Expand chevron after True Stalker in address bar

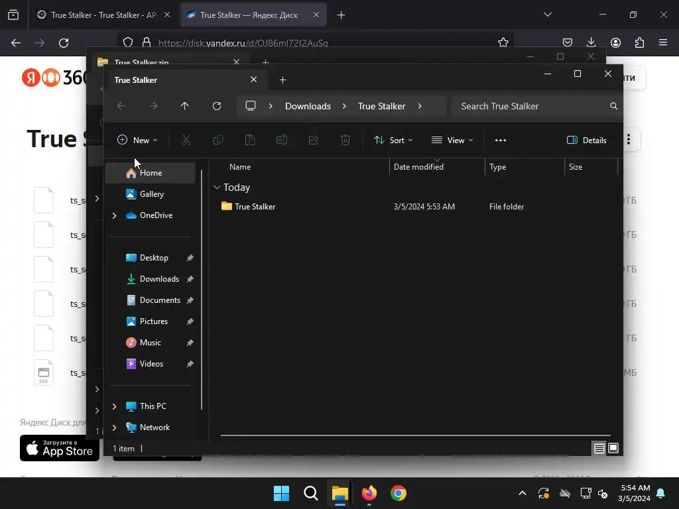tap(420, 106)
